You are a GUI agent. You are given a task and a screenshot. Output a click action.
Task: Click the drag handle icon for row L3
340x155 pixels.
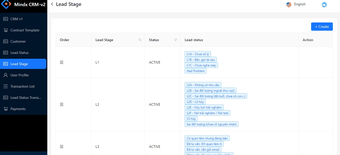62,147
